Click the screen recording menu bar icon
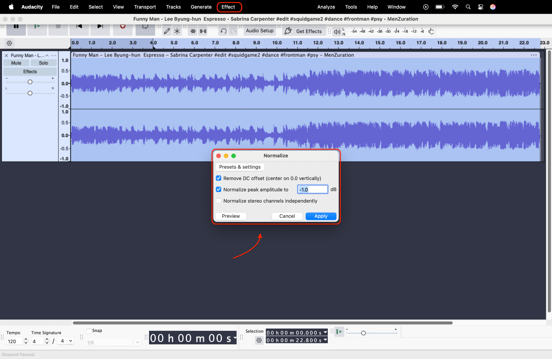 [426, 7]
